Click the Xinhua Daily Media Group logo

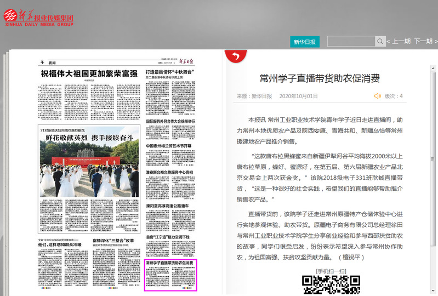pos(38,18)
